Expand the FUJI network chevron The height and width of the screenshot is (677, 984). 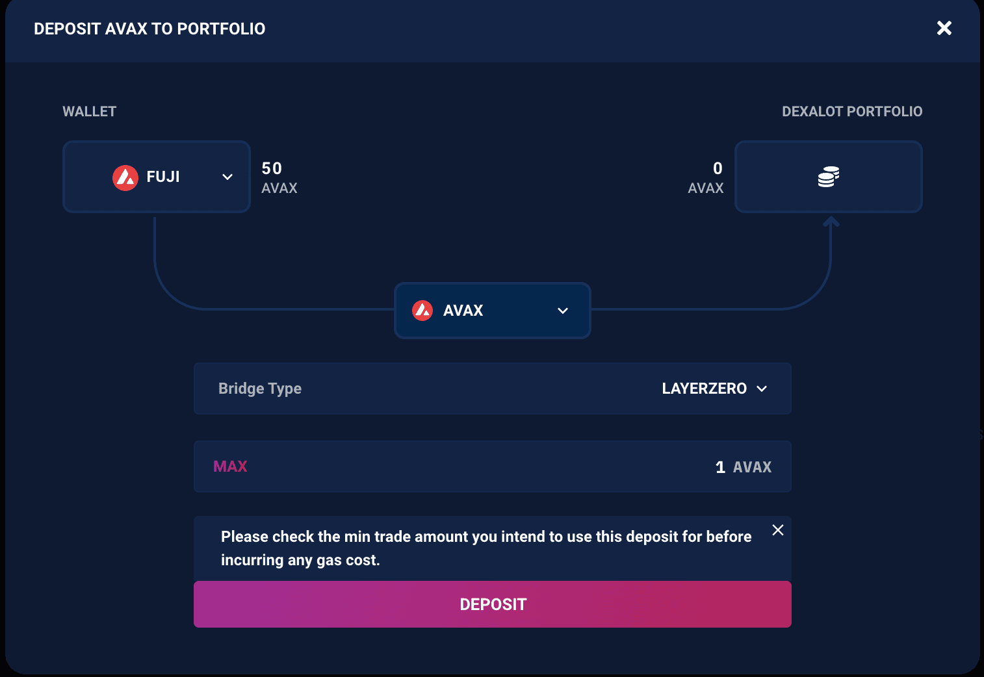click(x=227, y=177)
